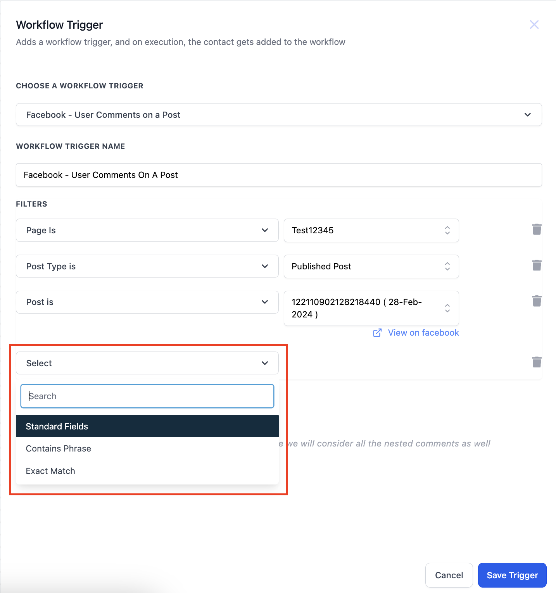Open the post ID 122110902128218440 selector
The width and height of the screenshot is (556, 593).
[371, 308]
